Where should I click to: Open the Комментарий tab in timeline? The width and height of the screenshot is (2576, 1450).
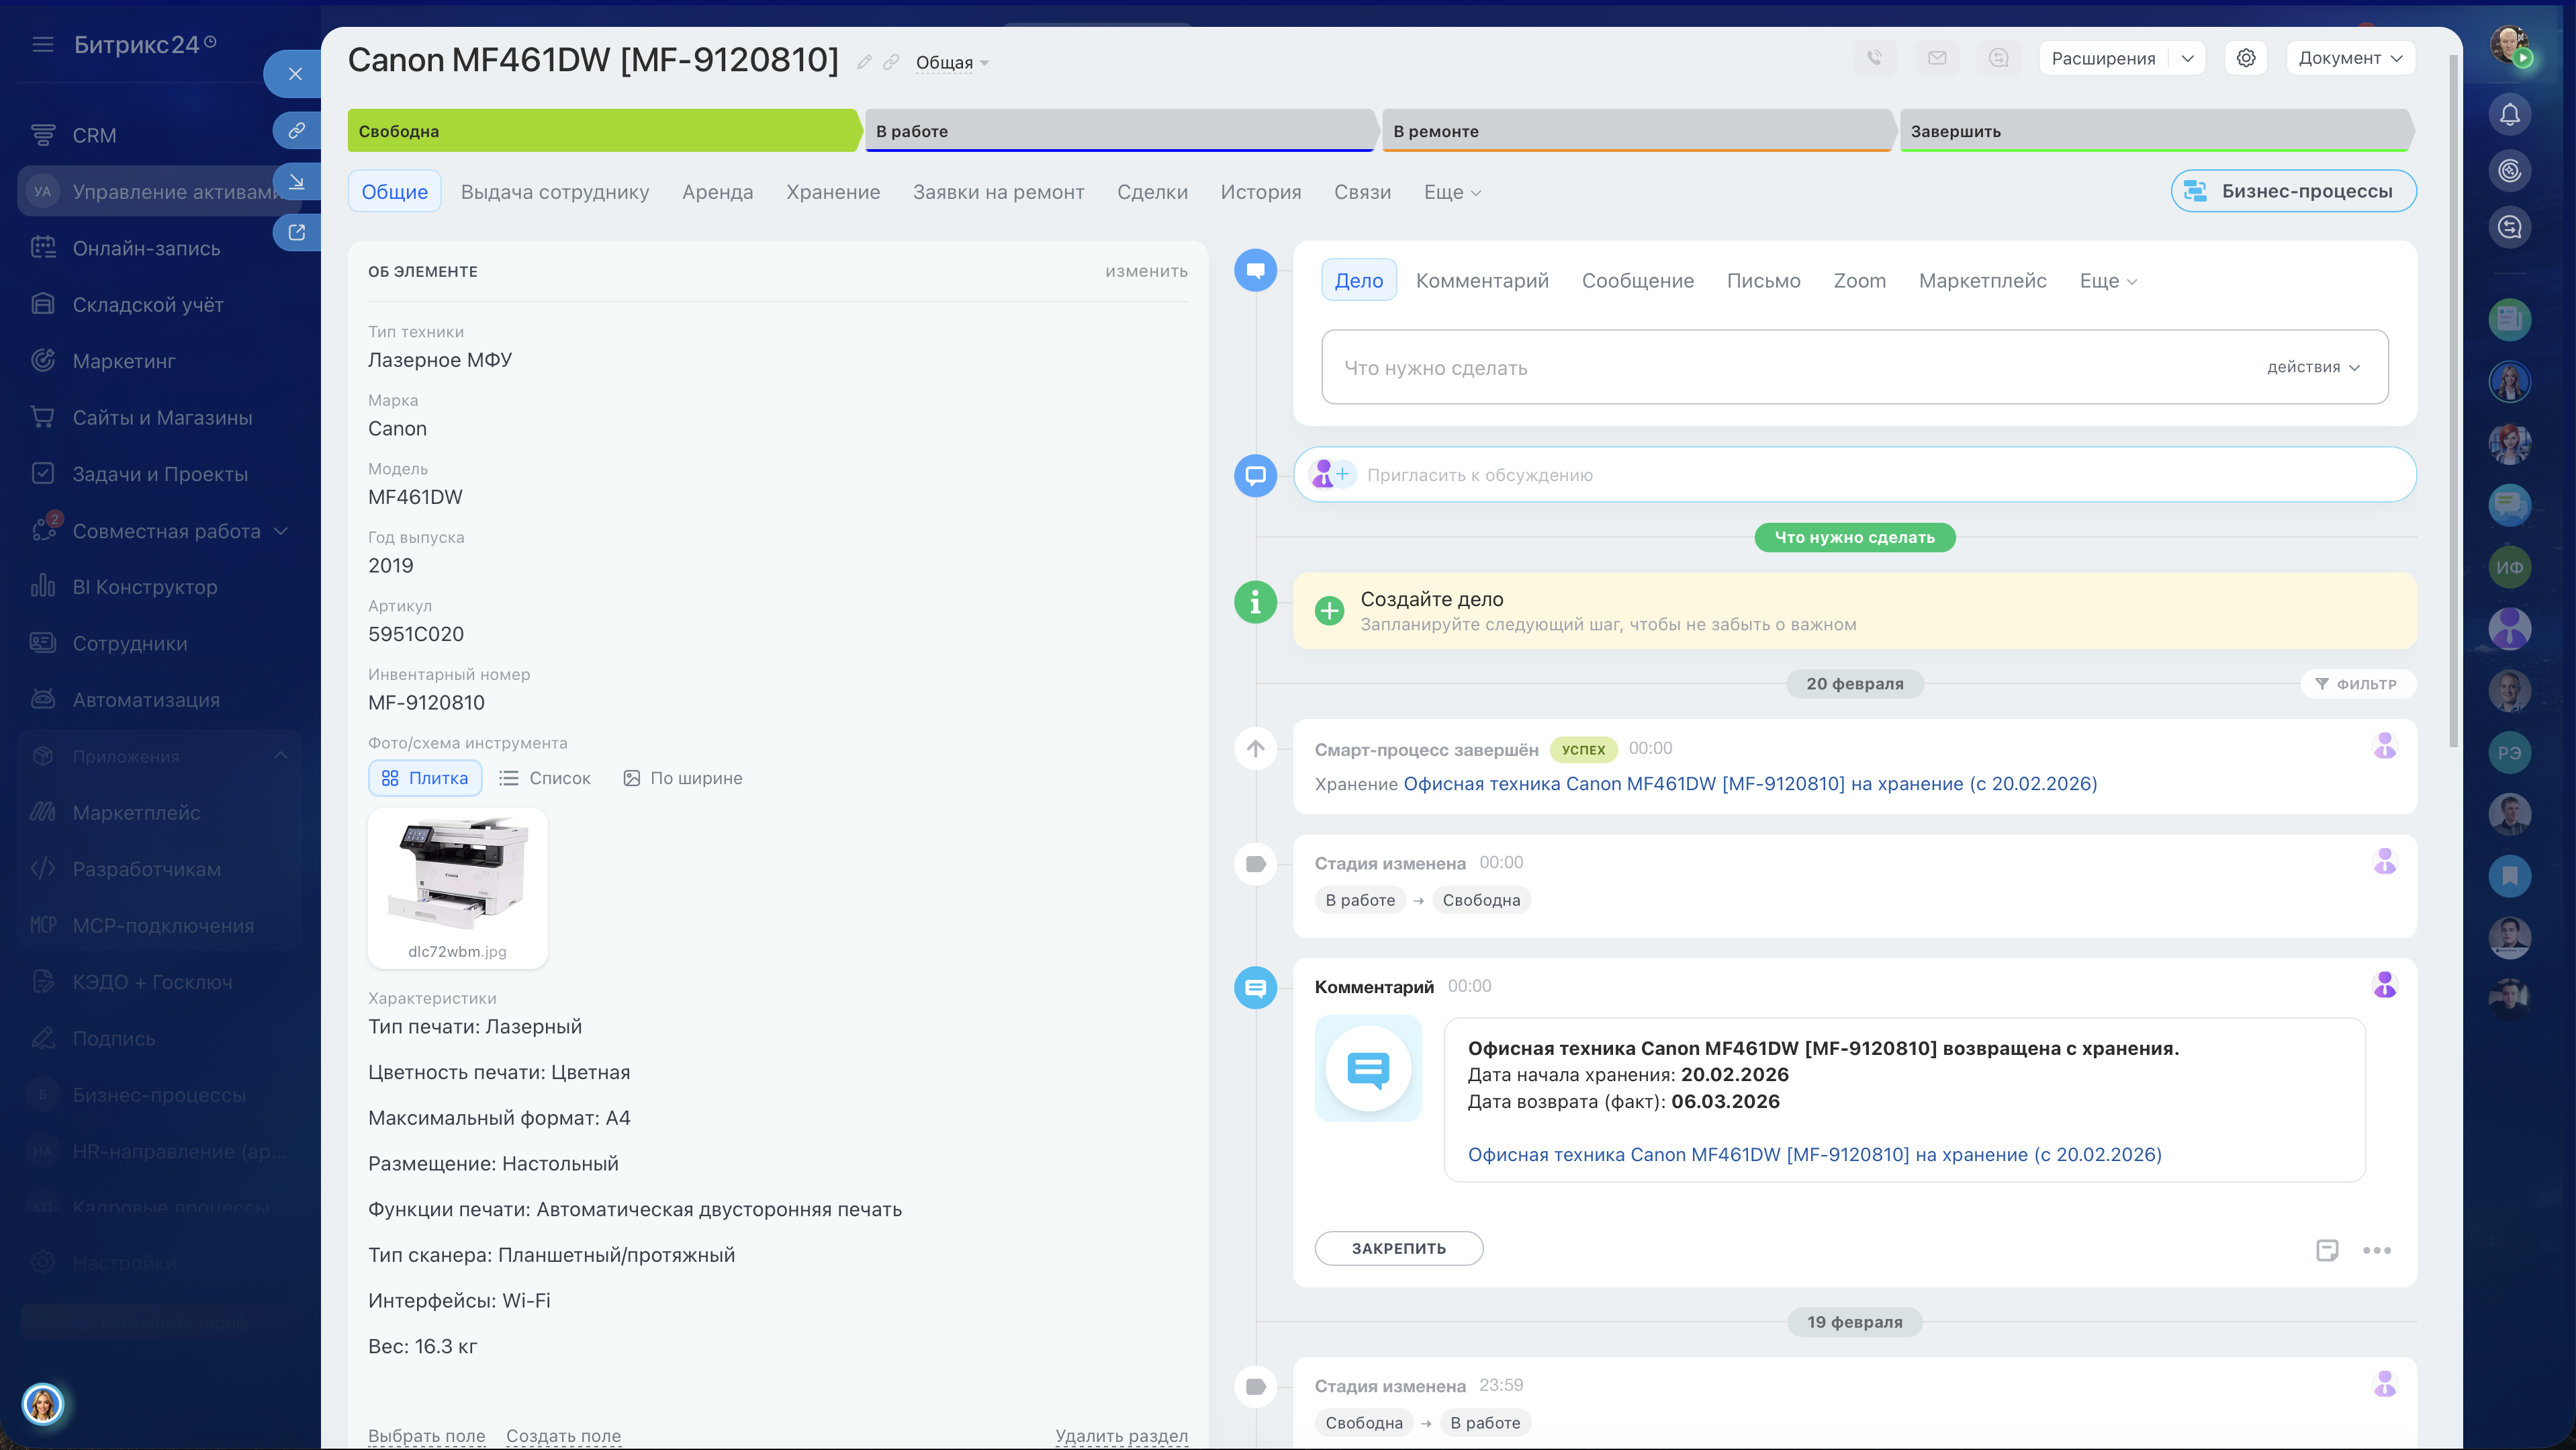(1482, 280)
